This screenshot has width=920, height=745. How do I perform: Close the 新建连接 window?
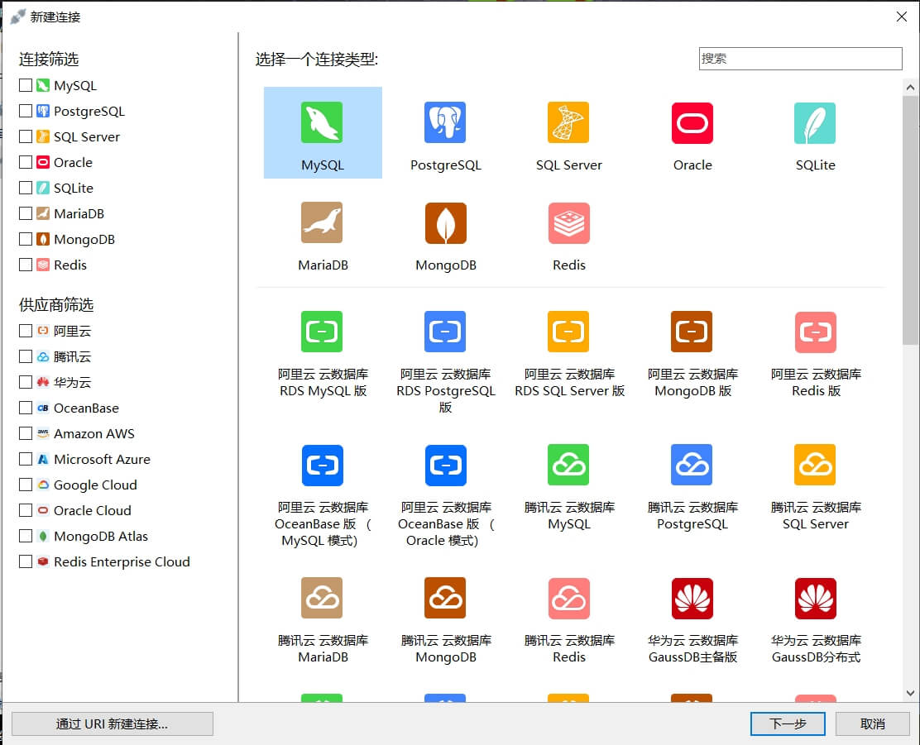coord(902,17)
